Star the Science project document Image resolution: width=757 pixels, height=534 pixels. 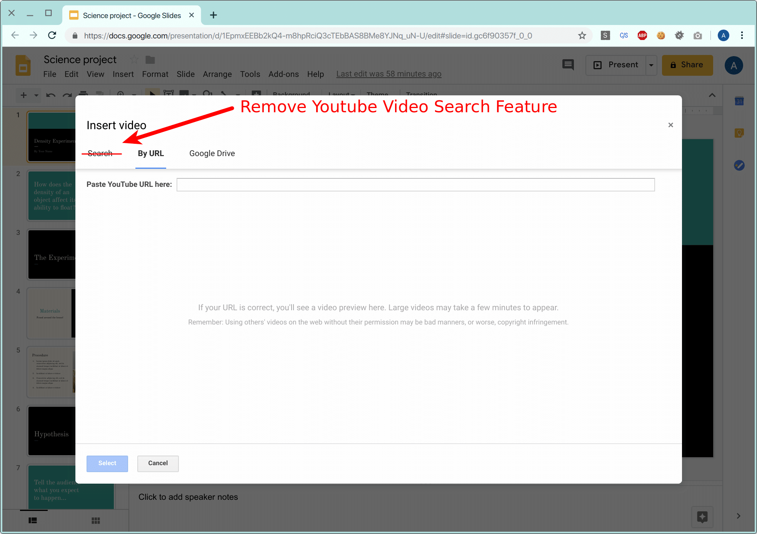point(134,60)
